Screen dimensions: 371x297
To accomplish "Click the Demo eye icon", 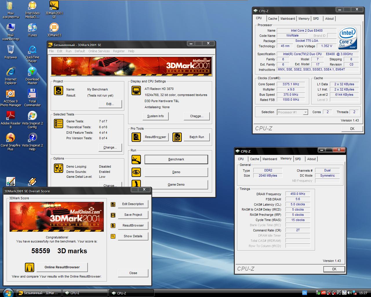I will coord(136,172).
